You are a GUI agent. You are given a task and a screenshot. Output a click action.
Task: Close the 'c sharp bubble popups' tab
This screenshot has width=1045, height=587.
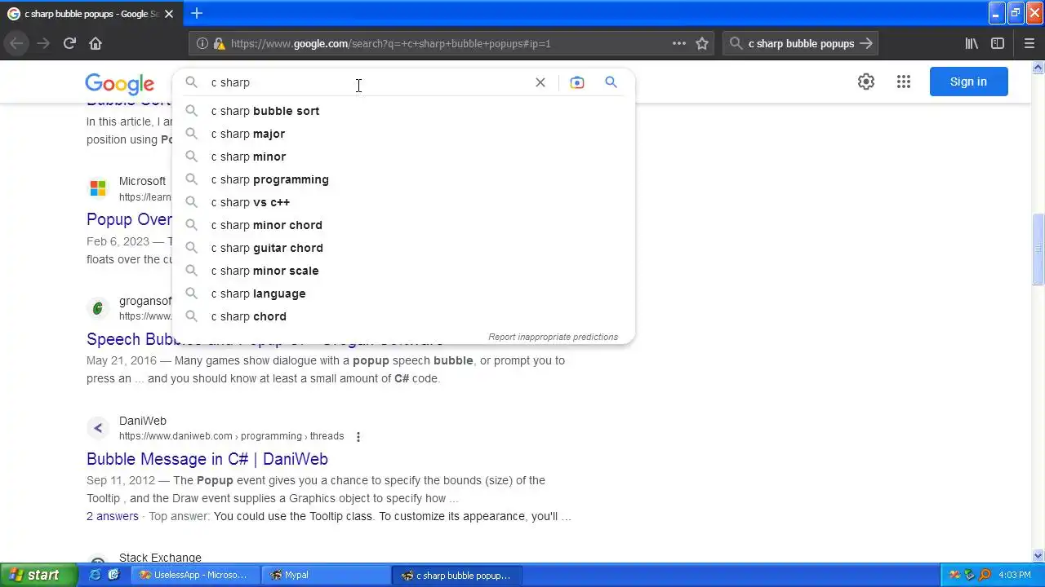click(x=169, y=14)
